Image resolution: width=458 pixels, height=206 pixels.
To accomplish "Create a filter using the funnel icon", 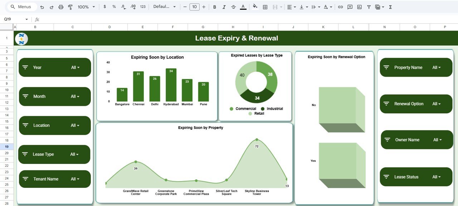I will [x=369, y=7].
